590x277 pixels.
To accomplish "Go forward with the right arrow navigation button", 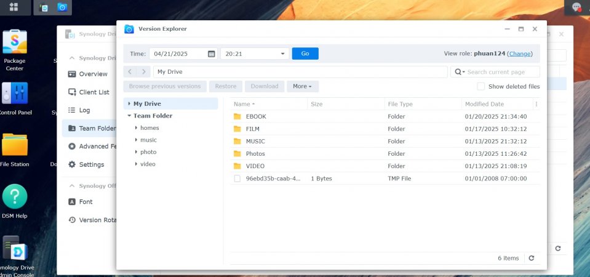I will pos(143,71).
